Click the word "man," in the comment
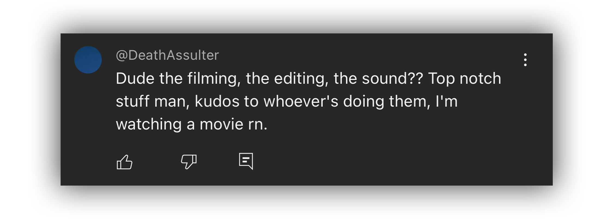The height and width of the screenshot is (219, 613). (x=172, y=101)
